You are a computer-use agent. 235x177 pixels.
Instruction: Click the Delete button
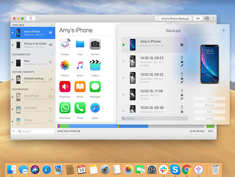(x=210, y=119)
